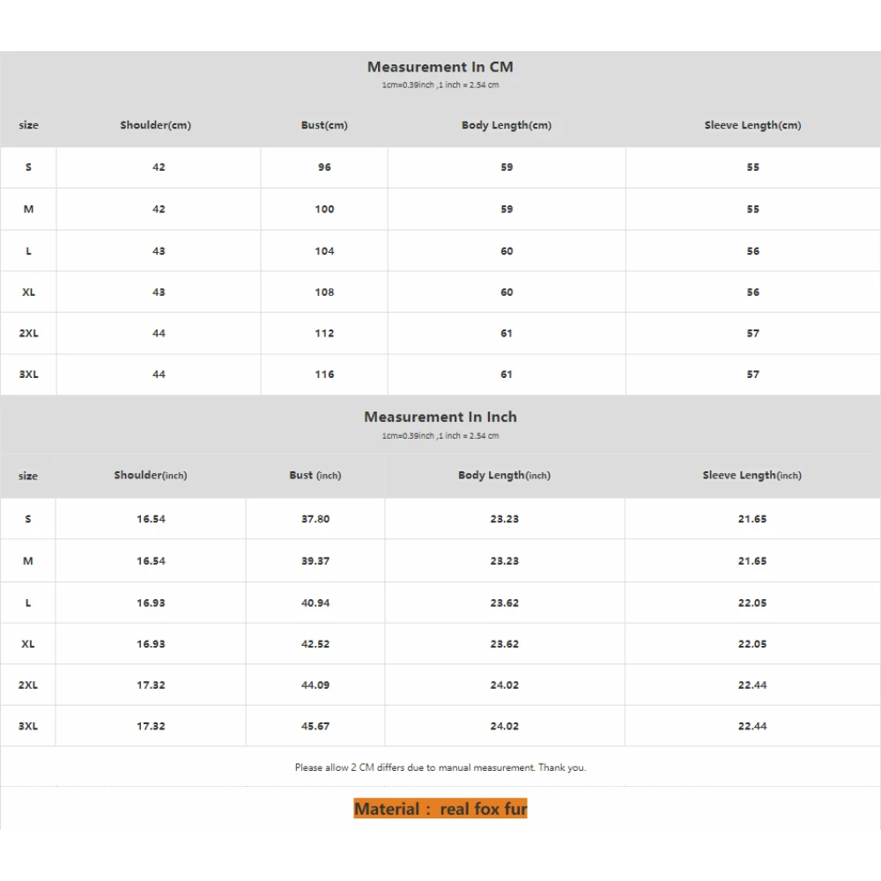Click the bust value 96 cell

[x=324, y=167]
